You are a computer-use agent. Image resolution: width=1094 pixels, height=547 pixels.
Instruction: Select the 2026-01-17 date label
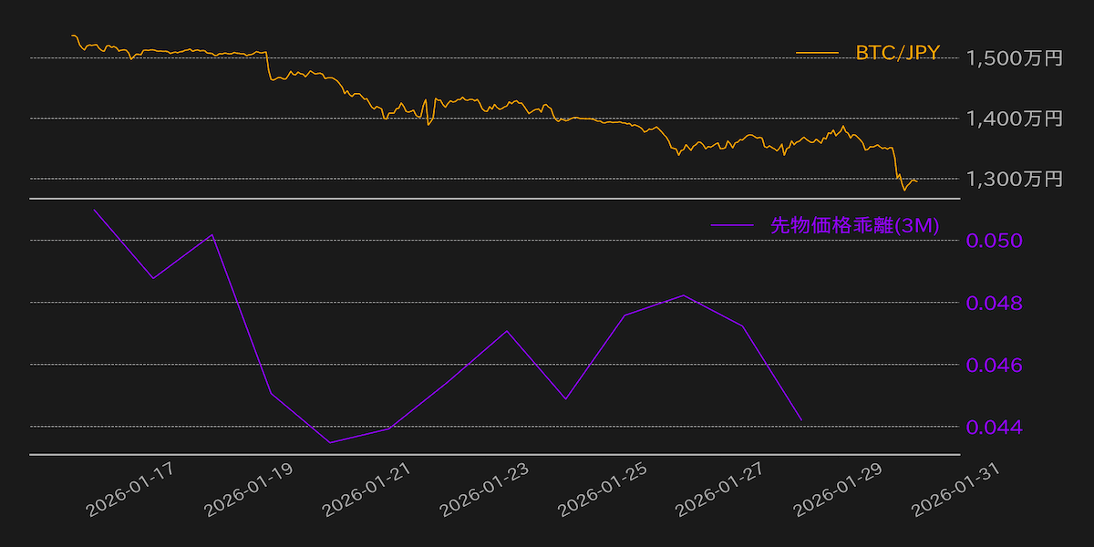pyautogui.click(x=130, y=490)
